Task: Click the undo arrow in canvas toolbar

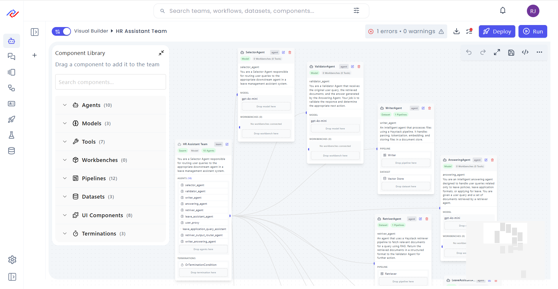Action: (x=469, y=52)
